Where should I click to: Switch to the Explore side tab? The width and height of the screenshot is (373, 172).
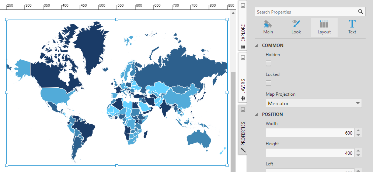pos(243,32)
